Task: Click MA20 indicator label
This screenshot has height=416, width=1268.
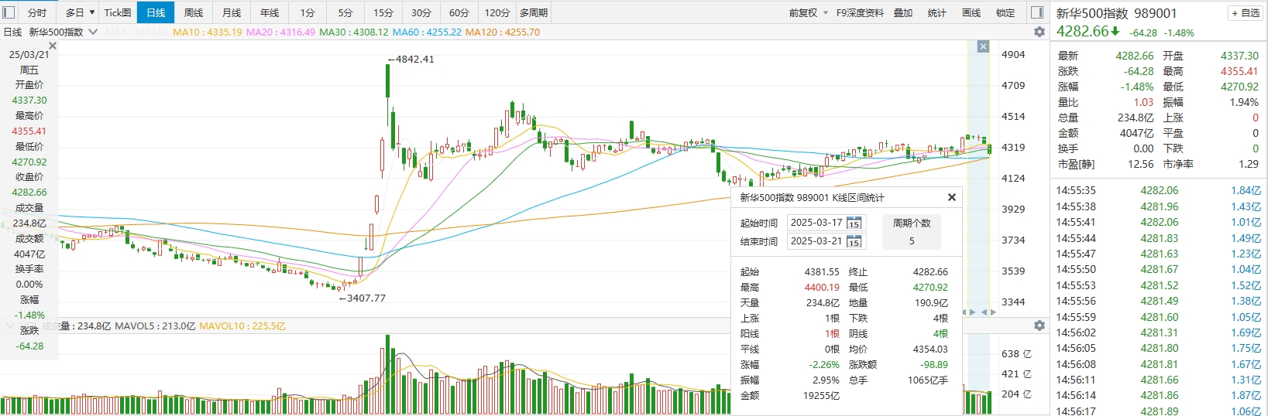Action: pyautogui.click(x=280, y=32)
